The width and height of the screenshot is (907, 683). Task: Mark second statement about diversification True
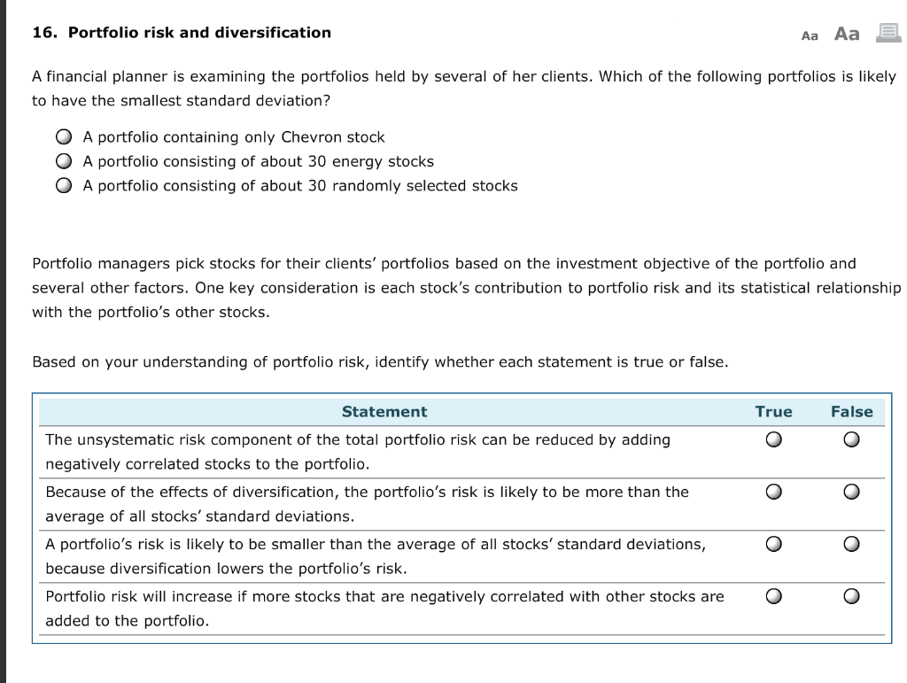(x=773, y=491)
